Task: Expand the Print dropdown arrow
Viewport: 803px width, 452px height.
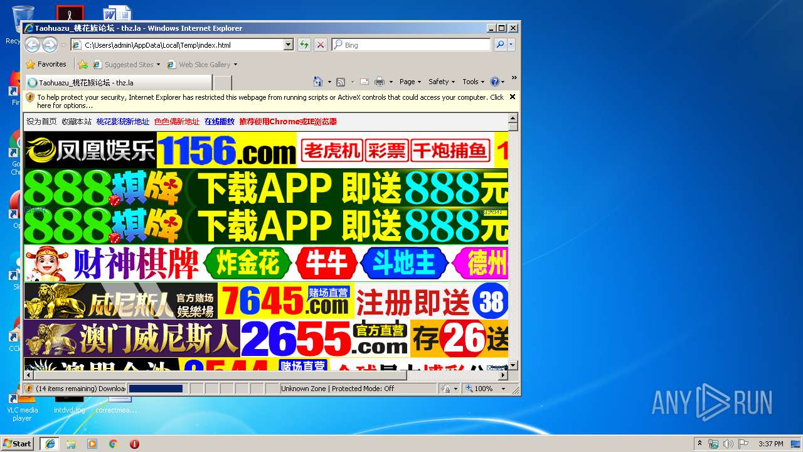Action: click(391, 82)
